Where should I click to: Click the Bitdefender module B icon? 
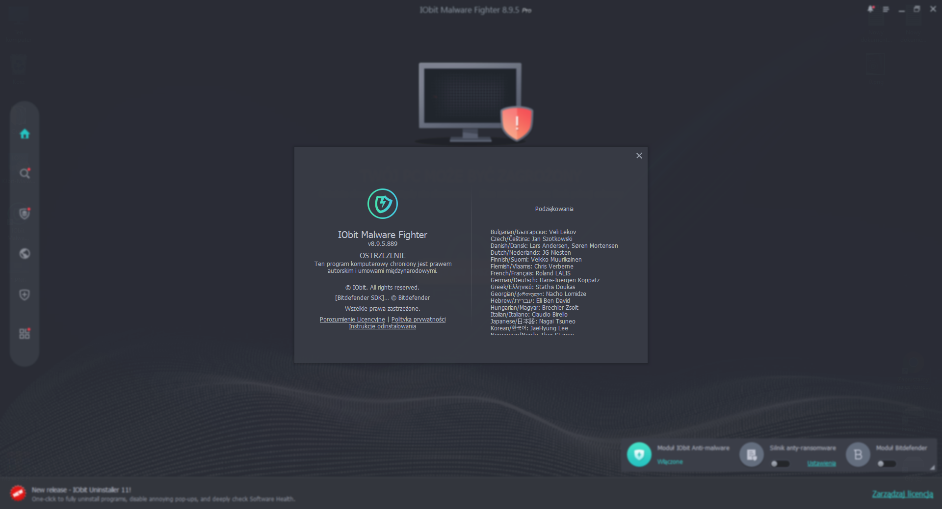[x=858, y=455]
